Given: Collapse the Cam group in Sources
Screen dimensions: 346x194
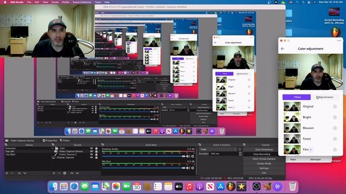Looking at the screenshot, I should click(52, 148).
